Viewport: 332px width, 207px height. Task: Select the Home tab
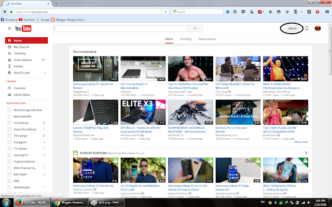pos(169,39)
